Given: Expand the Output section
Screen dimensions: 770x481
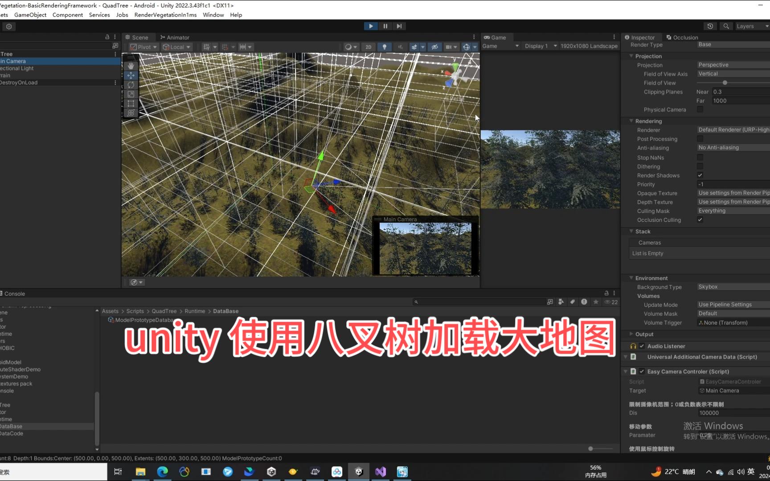Looking at the screenshot, I should pos(631,334).
